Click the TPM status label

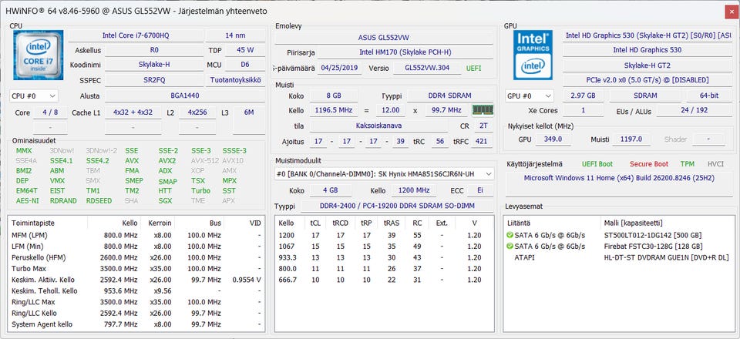pos(687,164)
